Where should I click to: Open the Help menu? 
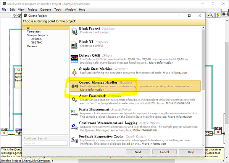coord(82,10)
